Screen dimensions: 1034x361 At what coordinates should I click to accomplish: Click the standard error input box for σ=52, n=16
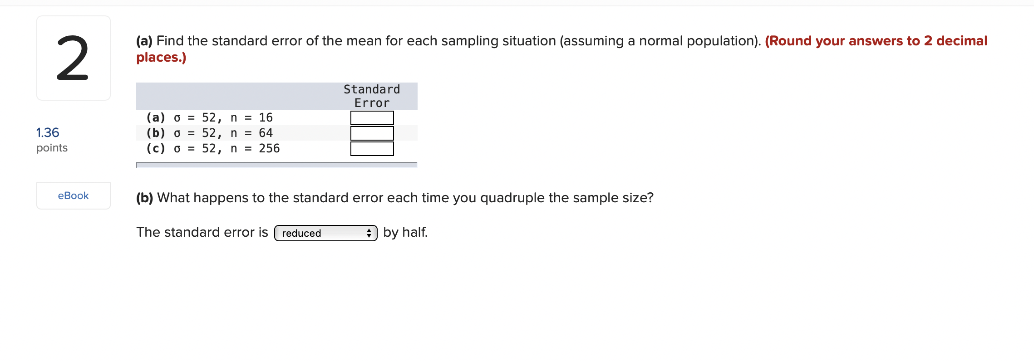click(x=371, y=117)
